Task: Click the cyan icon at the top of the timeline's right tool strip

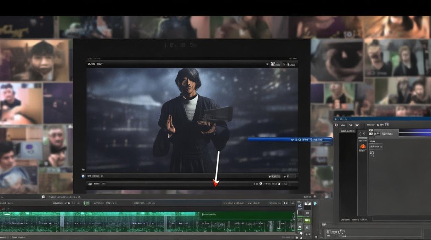Action: click(315, 203)
